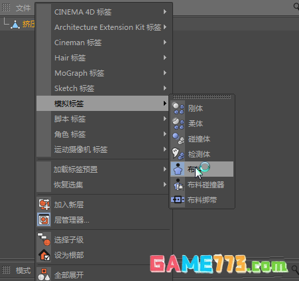
Task: Click the 布料绑带 cloth belt icon
Action: coord(178,200)
